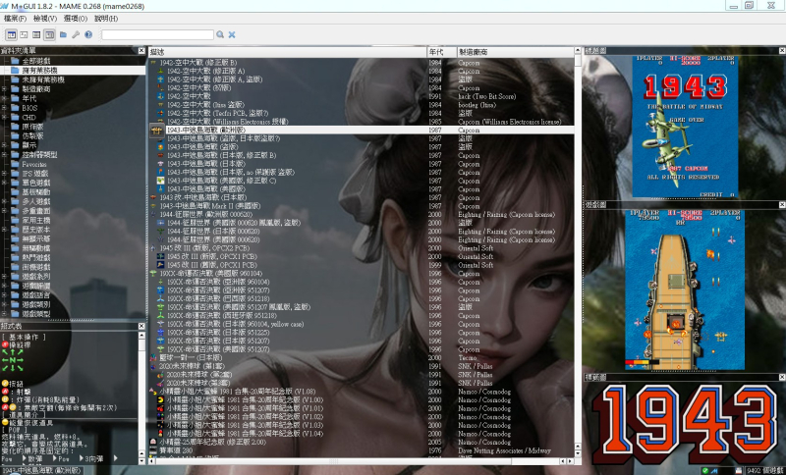Open the 檢視(V) menu

tap(45, 19)
